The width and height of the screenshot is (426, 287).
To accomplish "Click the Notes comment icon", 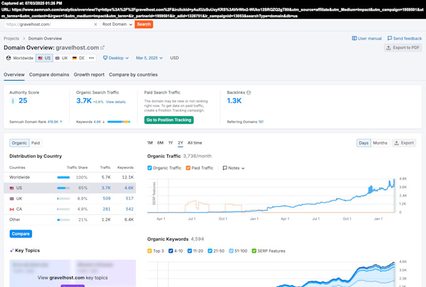I will [x=225, y=168].
